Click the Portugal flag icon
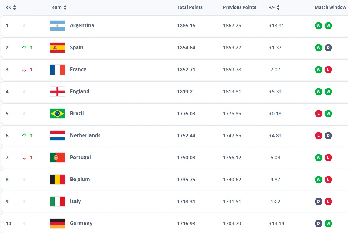Viewport: 348px width, 233px height. coord(58,158)
